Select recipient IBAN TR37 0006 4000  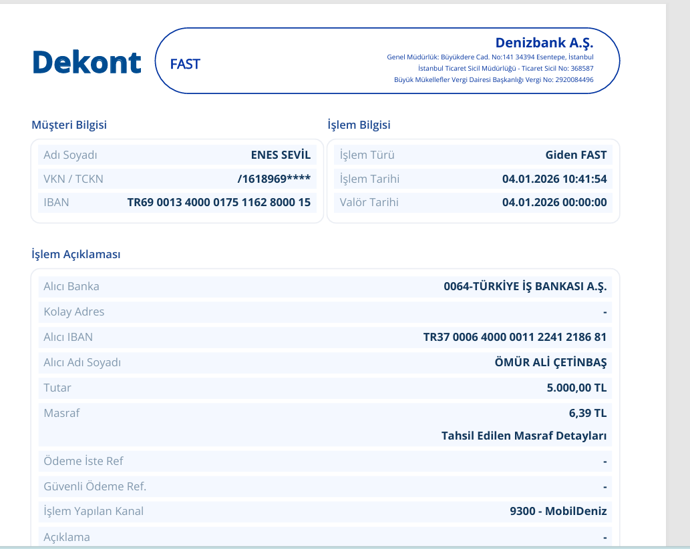click(x=515, y=337)
